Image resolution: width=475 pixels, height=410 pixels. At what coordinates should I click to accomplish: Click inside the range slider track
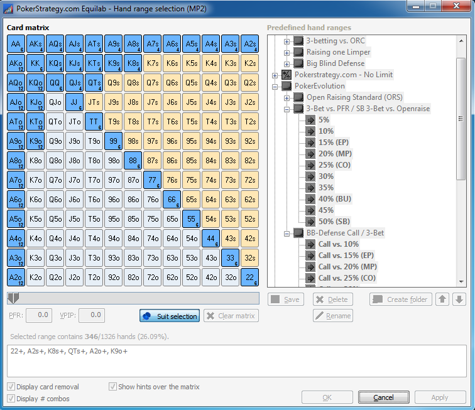[133, 298]
